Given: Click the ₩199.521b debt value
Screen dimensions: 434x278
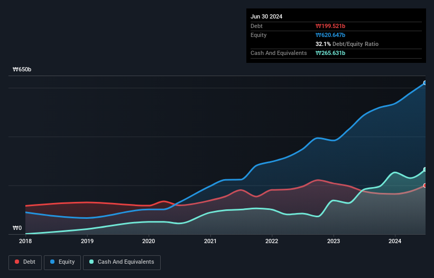Looking at the screenshot, I should [x=330, y=26].
